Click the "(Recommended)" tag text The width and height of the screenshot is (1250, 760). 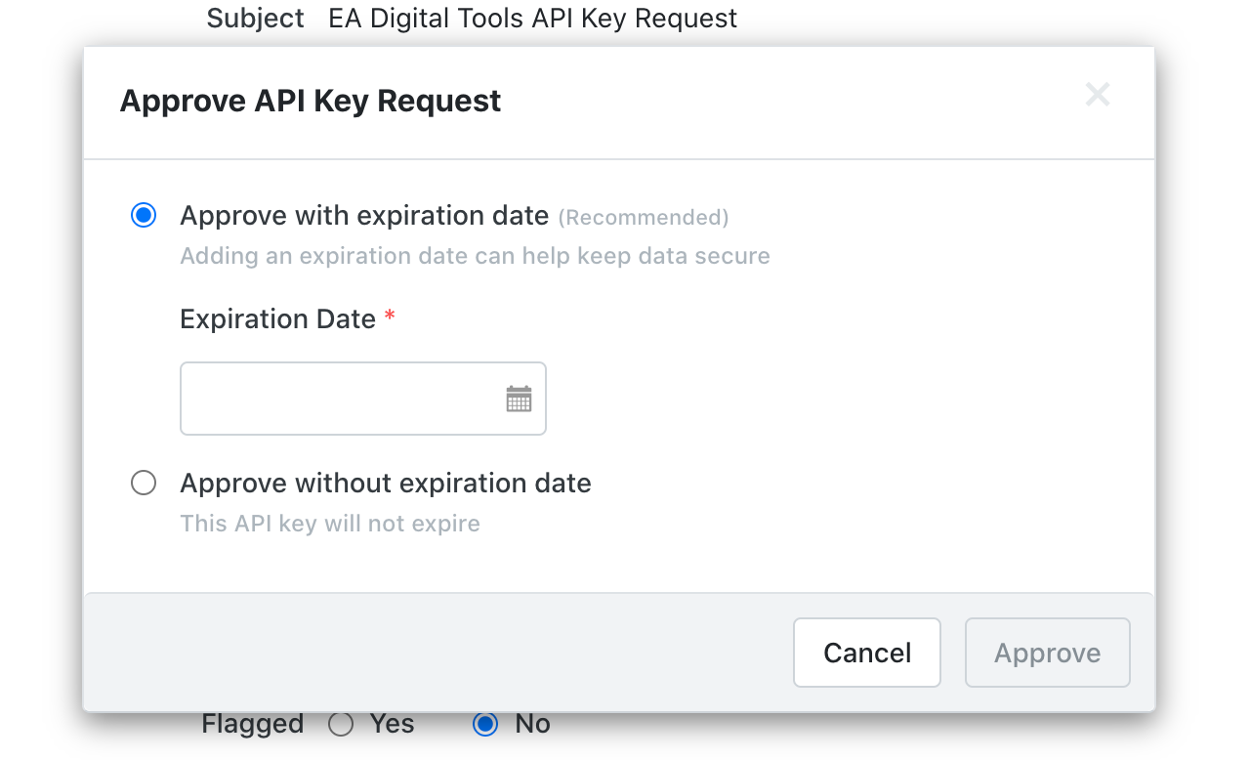[644, 217]
